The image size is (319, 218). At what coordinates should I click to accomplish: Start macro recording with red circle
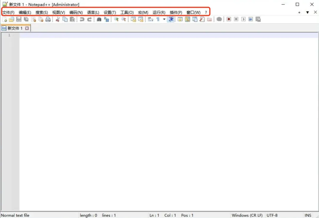tap(229, 19)
